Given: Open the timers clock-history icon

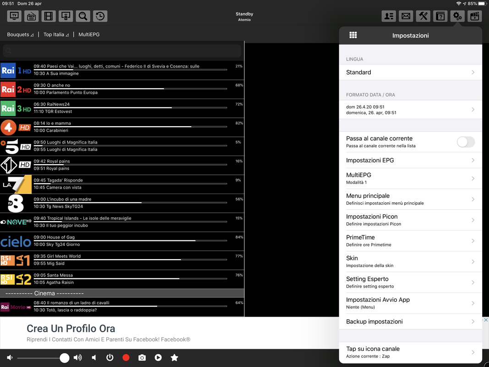Looking at the screenshot, I should [x=100, y=16].
